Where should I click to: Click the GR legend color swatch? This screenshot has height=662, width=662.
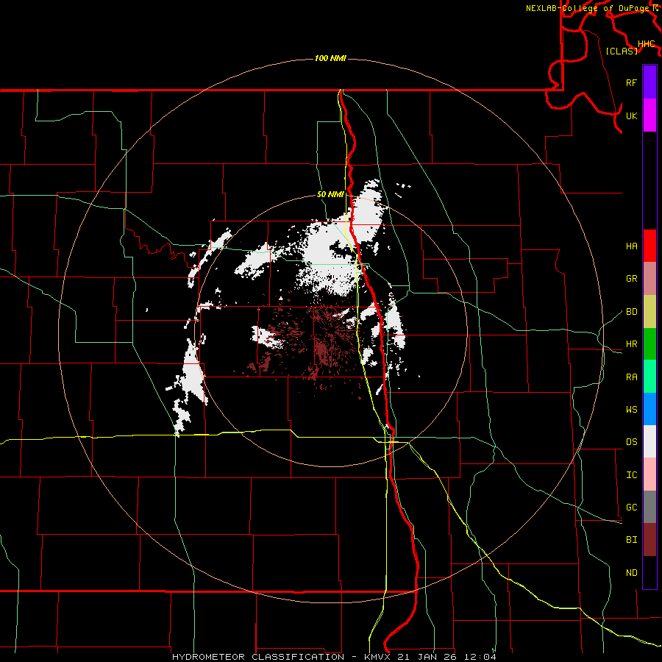point(649,278)
